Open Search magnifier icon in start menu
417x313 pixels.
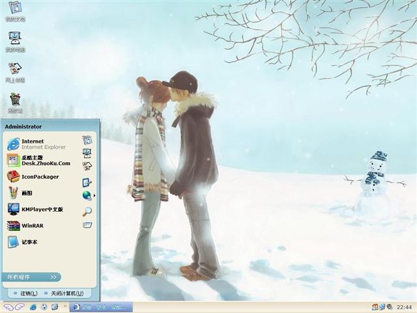point(87,211)
